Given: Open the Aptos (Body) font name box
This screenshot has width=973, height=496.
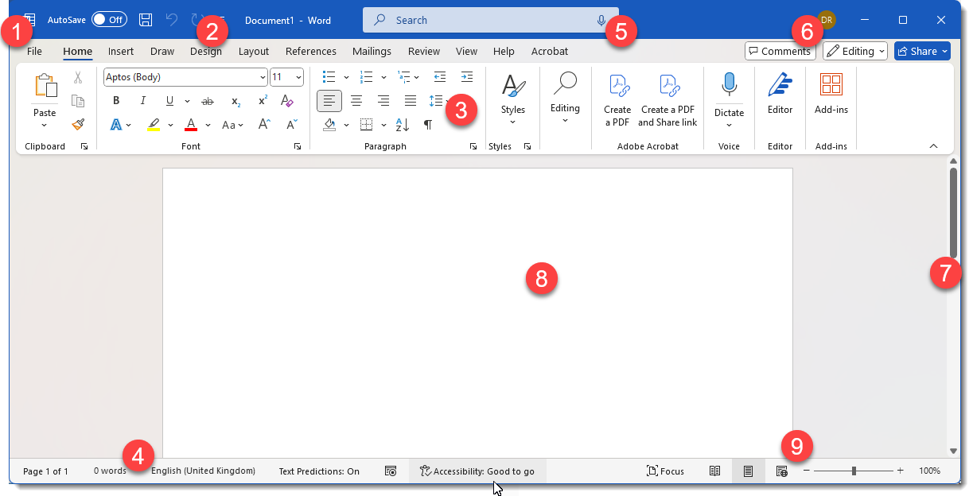Looking at the screenshot, I should [x=185, y=77].
